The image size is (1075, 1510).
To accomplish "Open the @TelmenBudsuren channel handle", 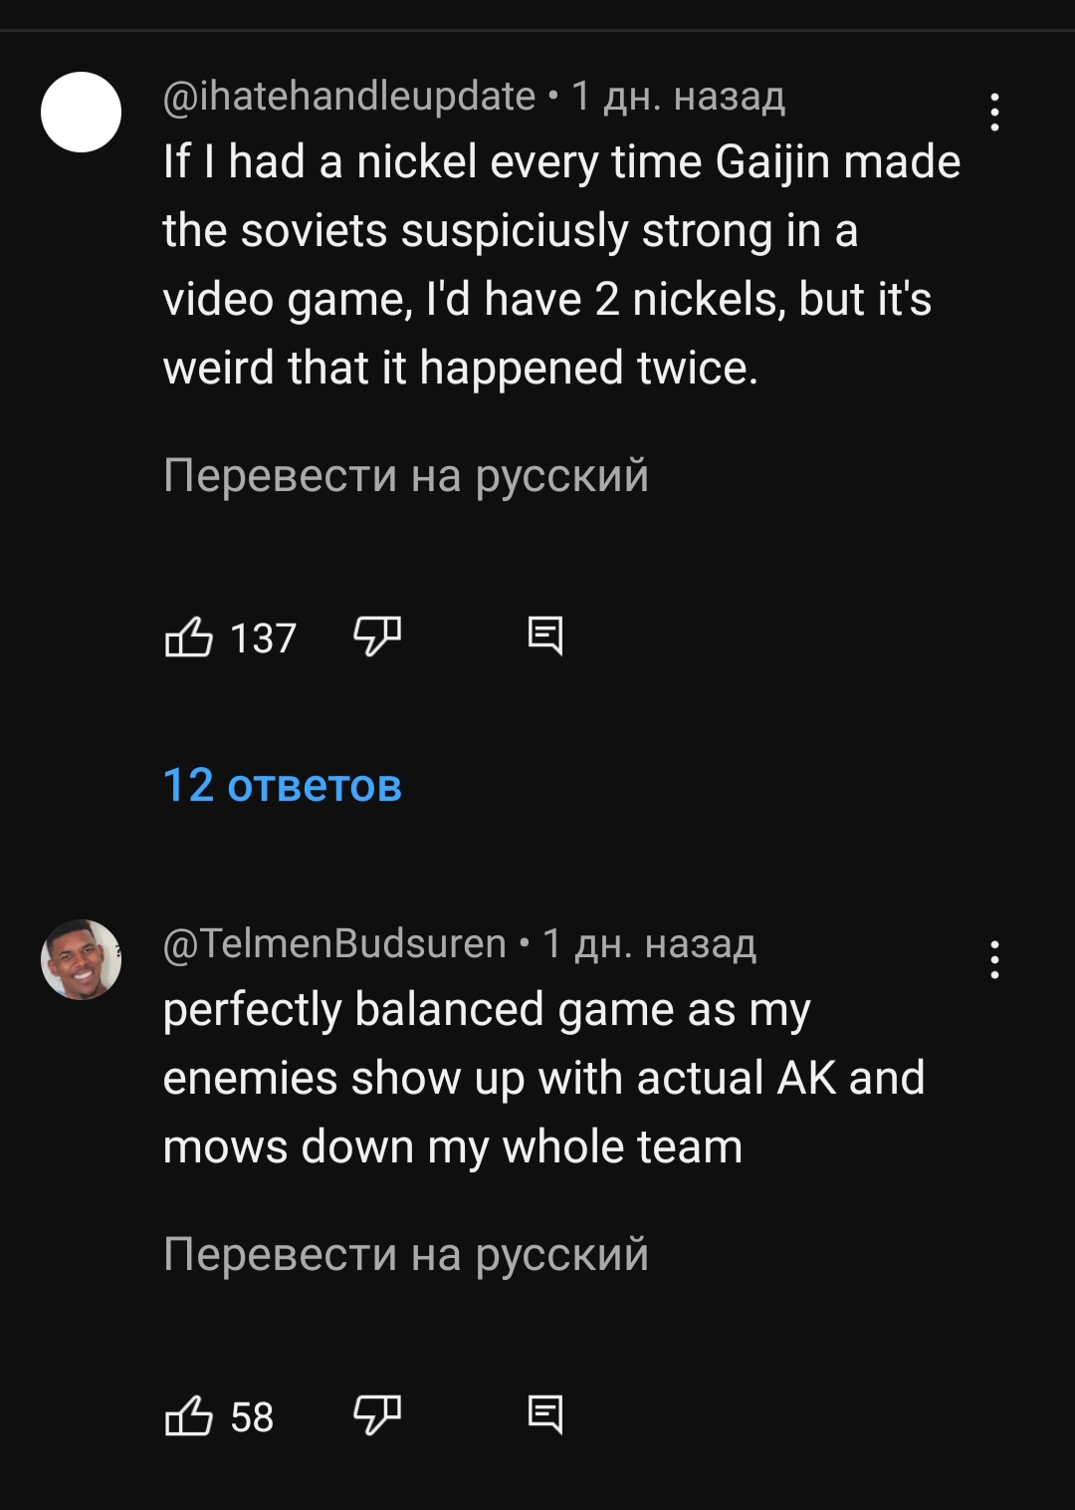I will [334, 943].
